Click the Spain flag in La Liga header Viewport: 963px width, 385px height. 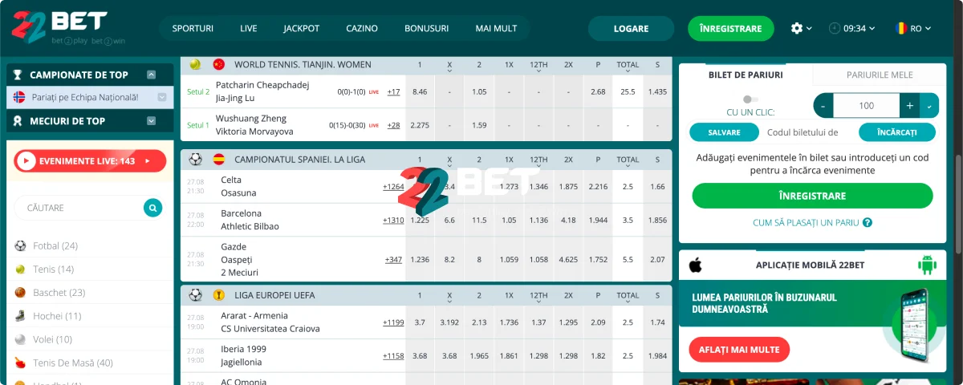(x=218, y=160)
